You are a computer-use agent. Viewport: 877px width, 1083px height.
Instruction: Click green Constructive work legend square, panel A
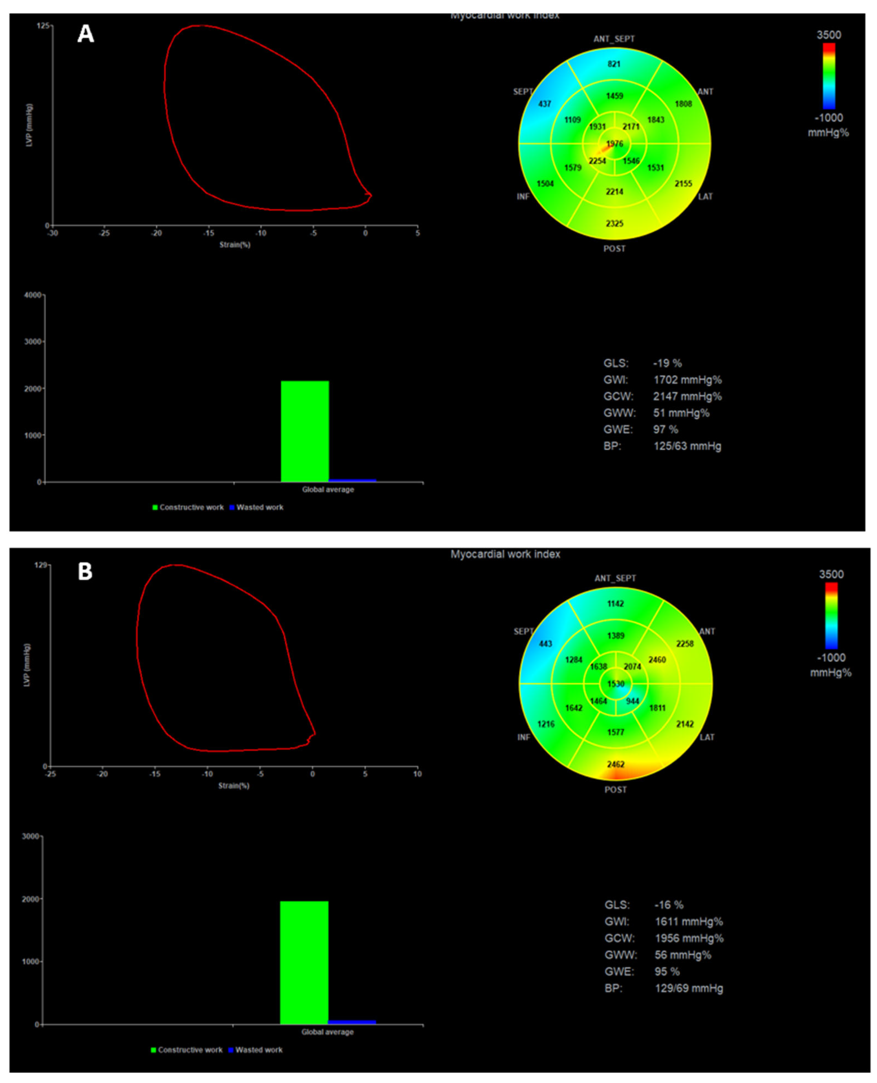pyautogui.click(x=155, y=507)
